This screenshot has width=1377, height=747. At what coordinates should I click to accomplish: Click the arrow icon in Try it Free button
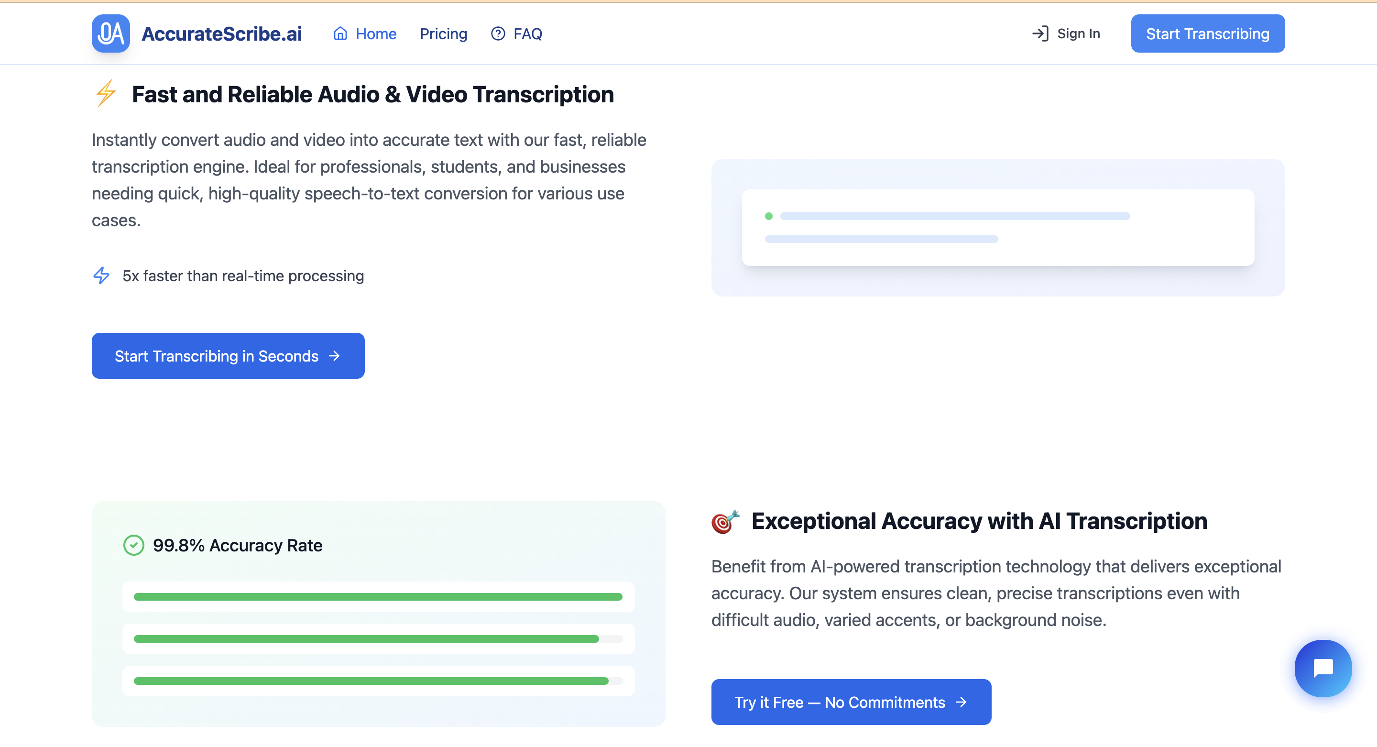(961, 702)
